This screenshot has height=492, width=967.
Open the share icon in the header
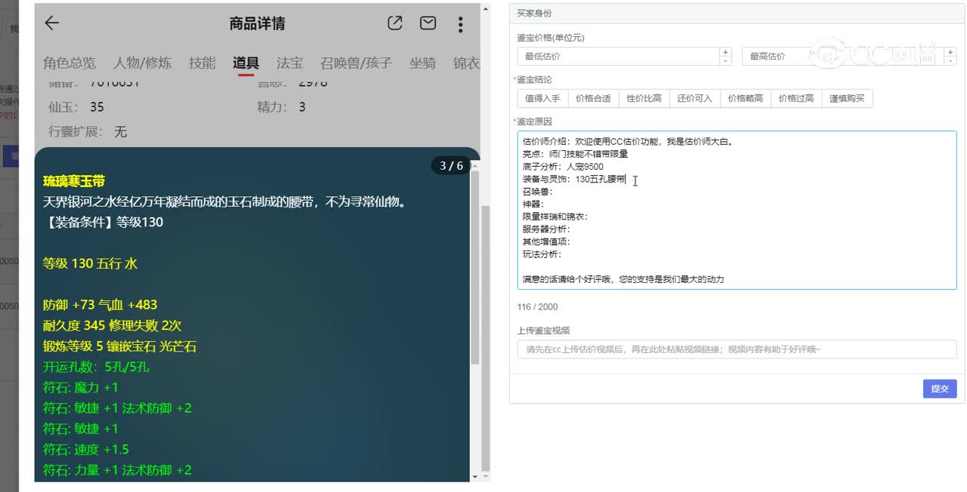395,23
